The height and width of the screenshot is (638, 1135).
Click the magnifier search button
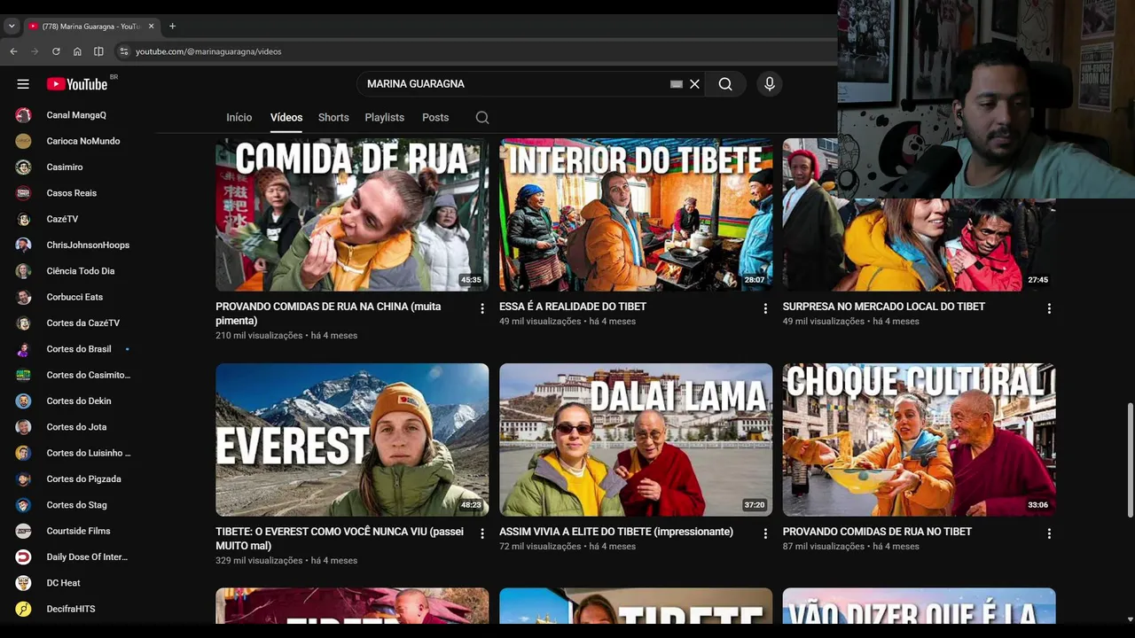click(725, 84)
